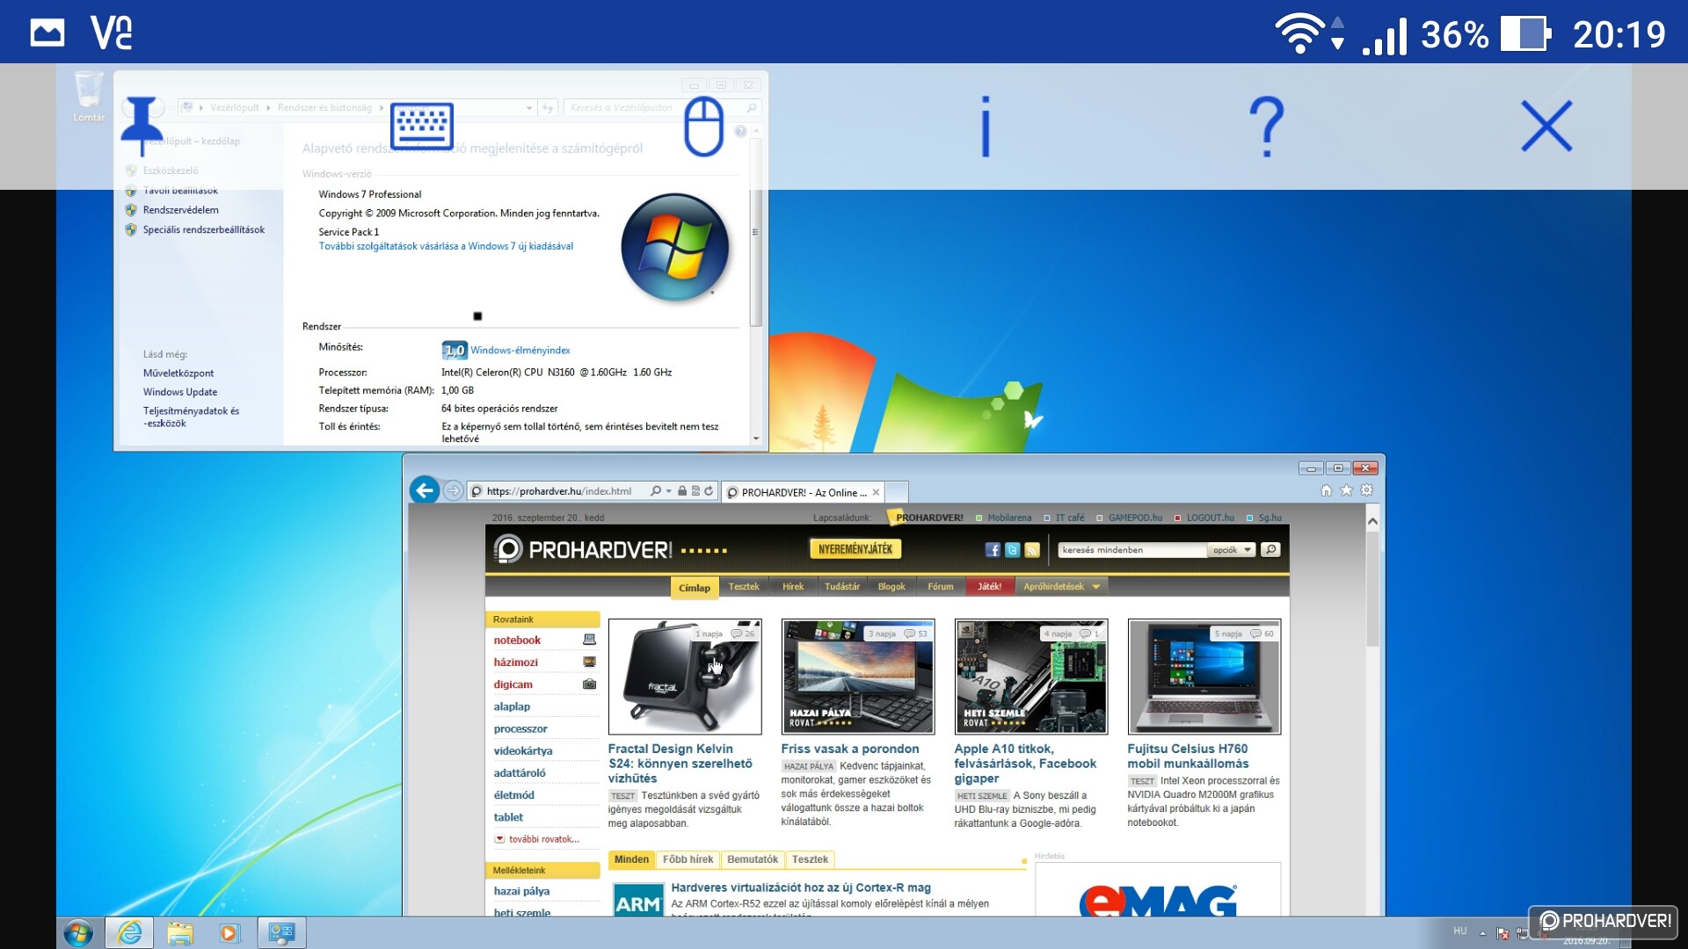
Task: Open the address bar autocomplete dropdown
Action: tap(669, 491)
